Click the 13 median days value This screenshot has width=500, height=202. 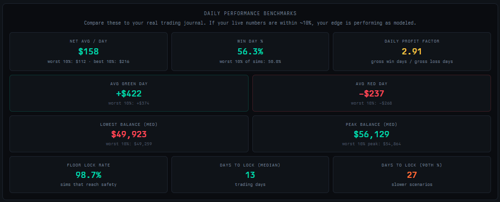[x=250, y=175]
